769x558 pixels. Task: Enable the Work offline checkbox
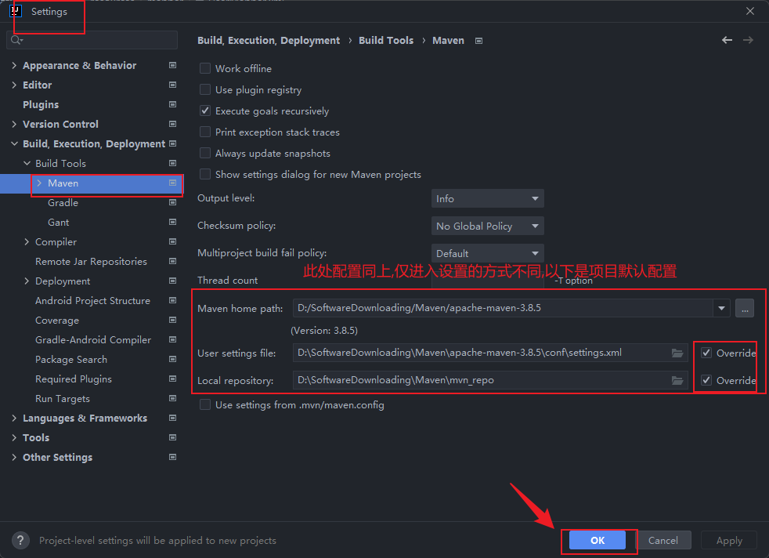pos(204,68)
